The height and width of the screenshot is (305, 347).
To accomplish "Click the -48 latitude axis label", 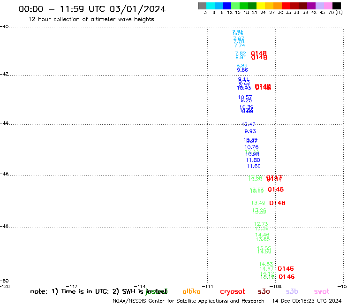I will click(x=5, y=226).
